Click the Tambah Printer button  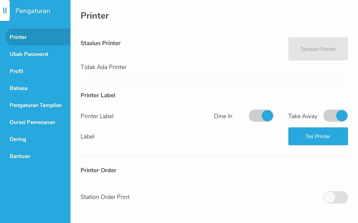tap(318, 49)
